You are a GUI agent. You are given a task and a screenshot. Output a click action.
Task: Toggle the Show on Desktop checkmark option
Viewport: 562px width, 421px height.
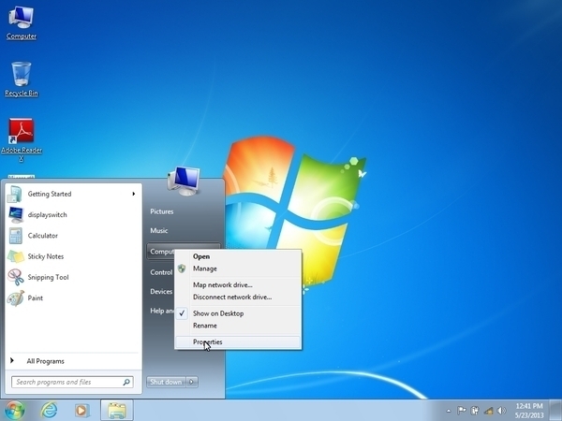[x=217, y=313]
